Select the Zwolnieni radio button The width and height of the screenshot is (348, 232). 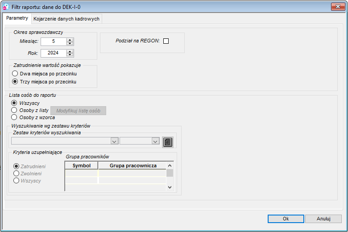pos(16,174)
